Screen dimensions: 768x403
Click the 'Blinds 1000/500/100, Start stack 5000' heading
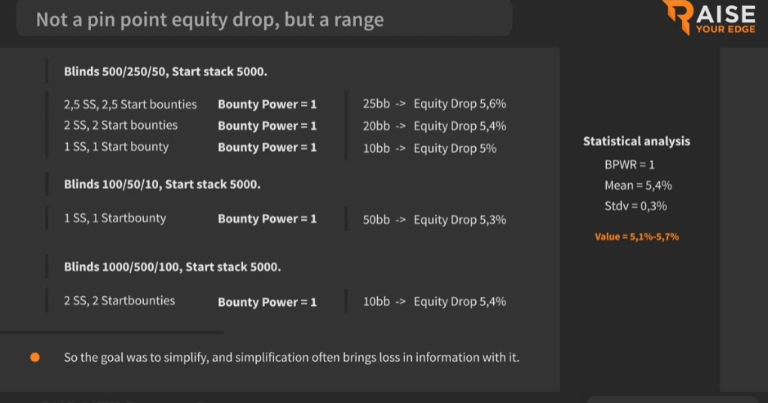click(x=172, y=267)
